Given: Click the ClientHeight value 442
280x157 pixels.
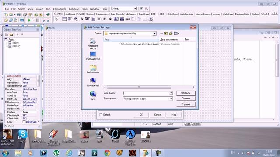Looking at the screenshot, I should [29, 115].
